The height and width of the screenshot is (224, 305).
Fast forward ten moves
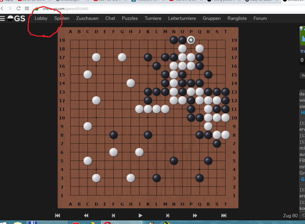(x=195, y=215)
